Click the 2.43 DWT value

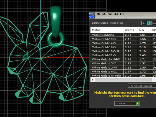pos(142,55)
